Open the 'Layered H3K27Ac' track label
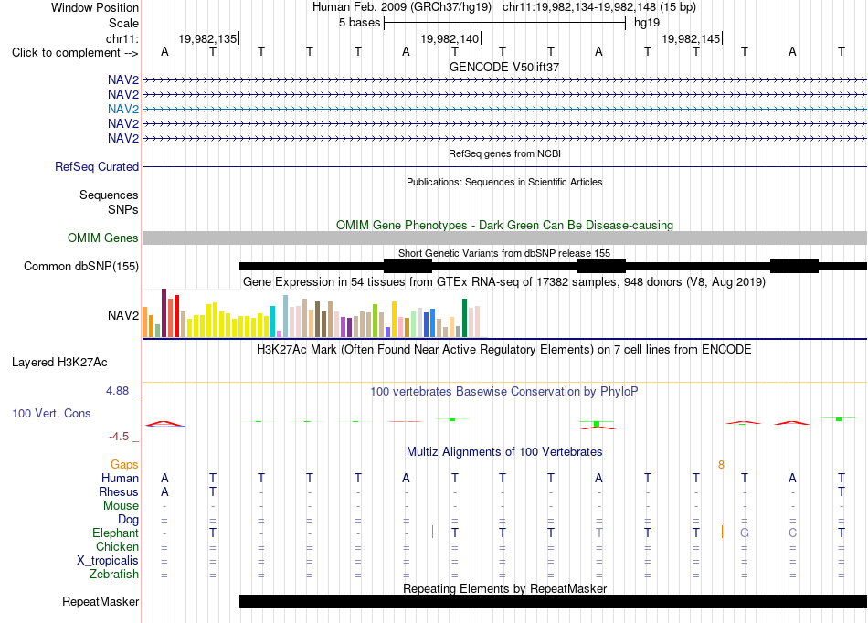The height and width of the screenshot is (623, 868). (x=59, y=363)
